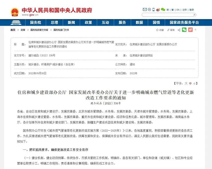The image size is (212, 169).
Task: Set font size to 大
Action: [x=186, y=83]
